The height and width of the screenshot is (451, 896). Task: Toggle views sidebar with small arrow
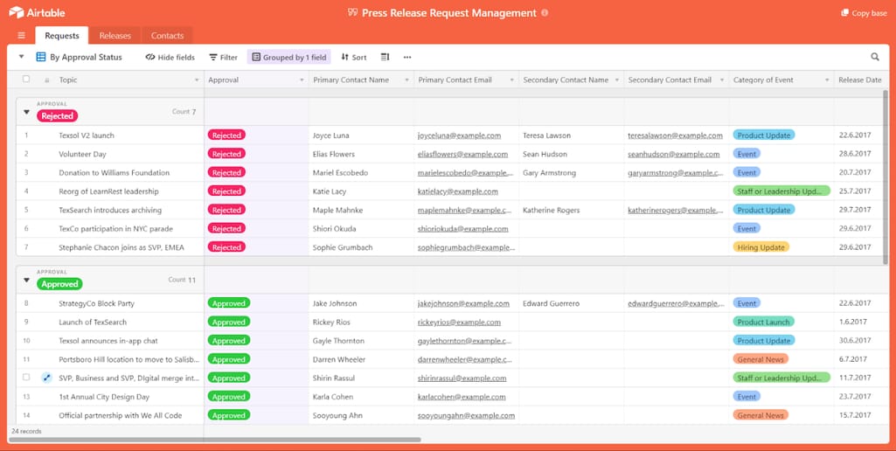tap(22, 57)
